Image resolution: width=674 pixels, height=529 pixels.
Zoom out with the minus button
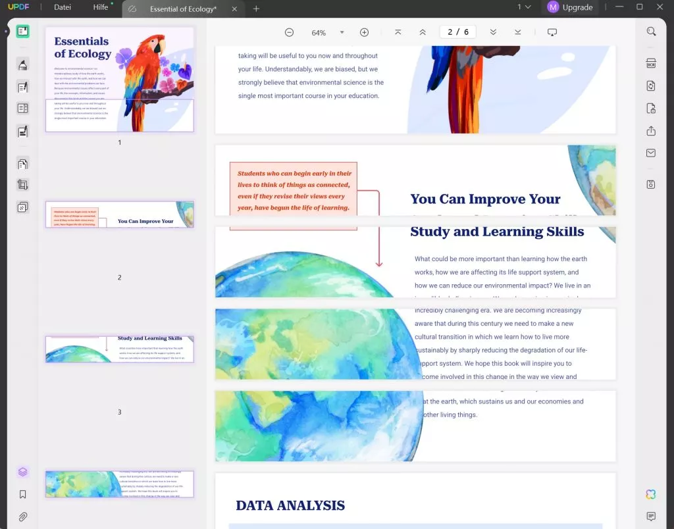point(290,32)
